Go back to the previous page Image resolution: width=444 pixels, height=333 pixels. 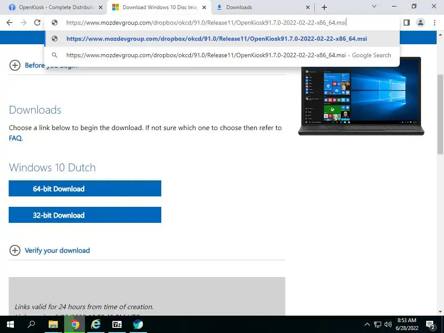tap(10, 23)
